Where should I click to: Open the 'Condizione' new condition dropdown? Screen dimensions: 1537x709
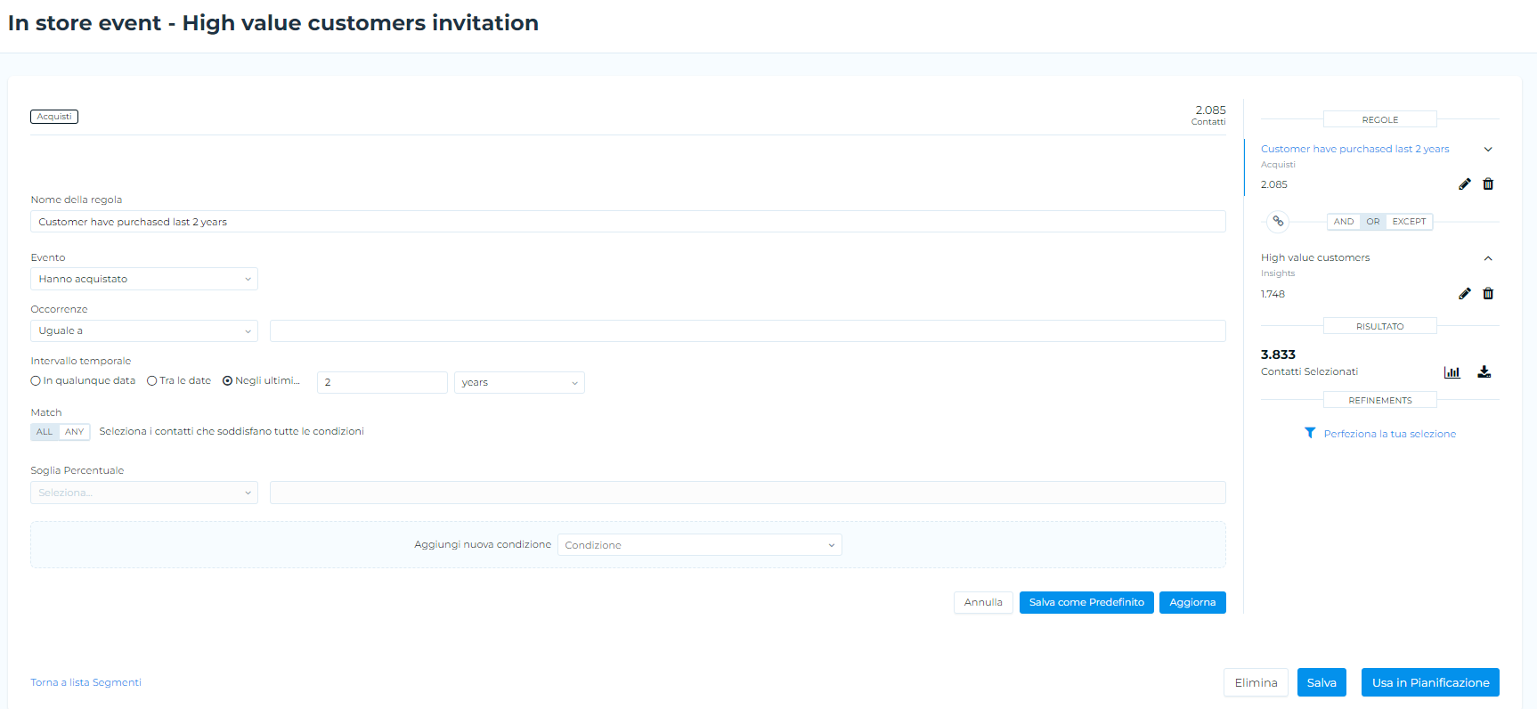pyautogui.click(x=700, y=544)
